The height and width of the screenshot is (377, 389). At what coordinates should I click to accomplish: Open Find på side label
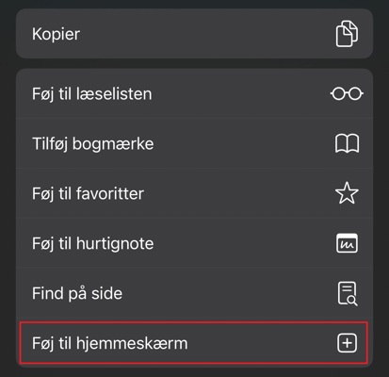[x=77, y=293]
